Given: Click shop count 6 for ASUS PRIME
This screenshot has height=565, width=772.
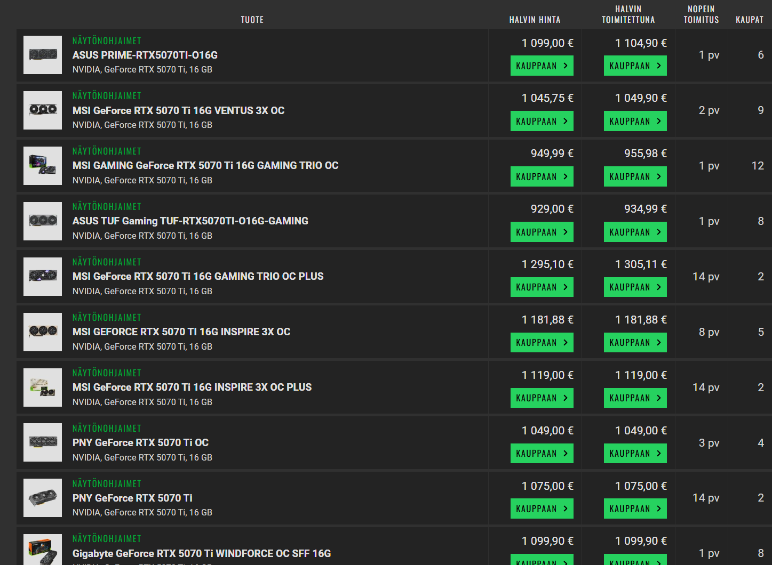Looking at the screenshot, I should coord(761,55).
